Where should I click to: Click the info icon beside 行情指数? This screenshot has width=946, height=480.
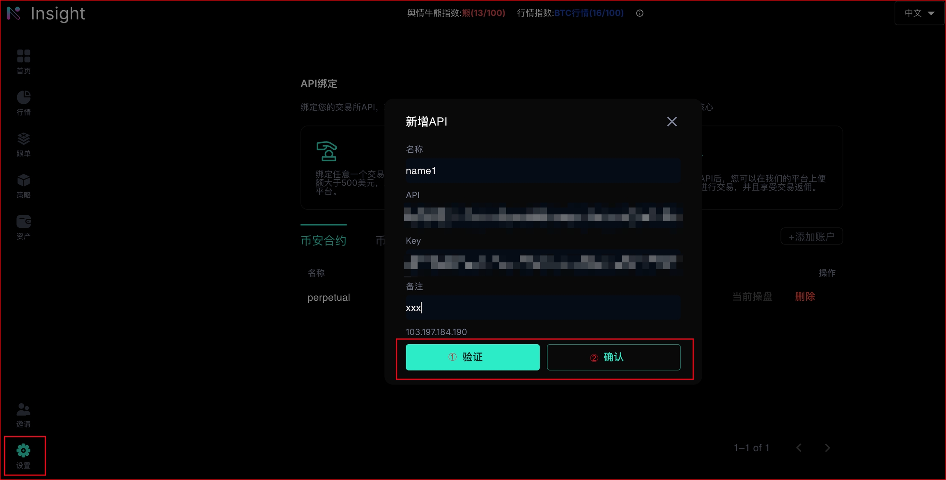640,13
